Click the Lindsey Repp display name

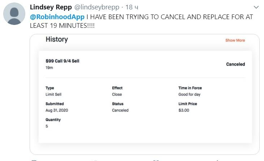tap(51, 7)
